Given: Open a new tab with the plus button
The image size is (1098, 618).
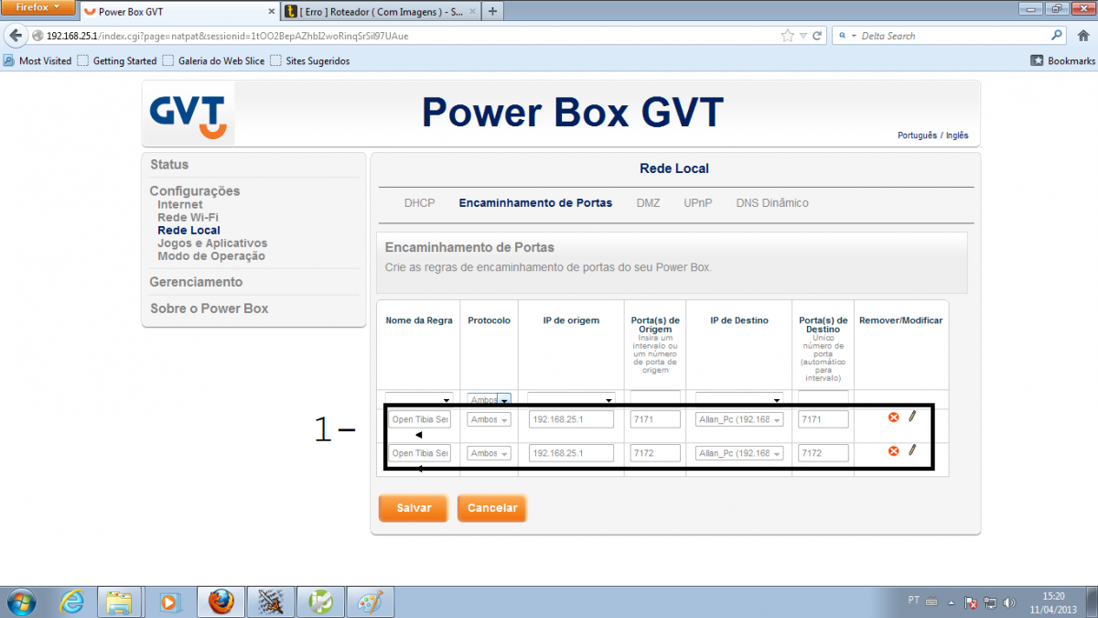Looking at the screenshot, I should (492, 11).
